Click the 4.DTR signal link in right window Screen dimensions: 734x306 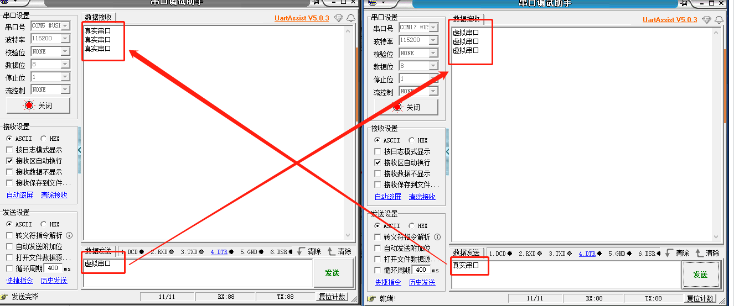point(587,254)
